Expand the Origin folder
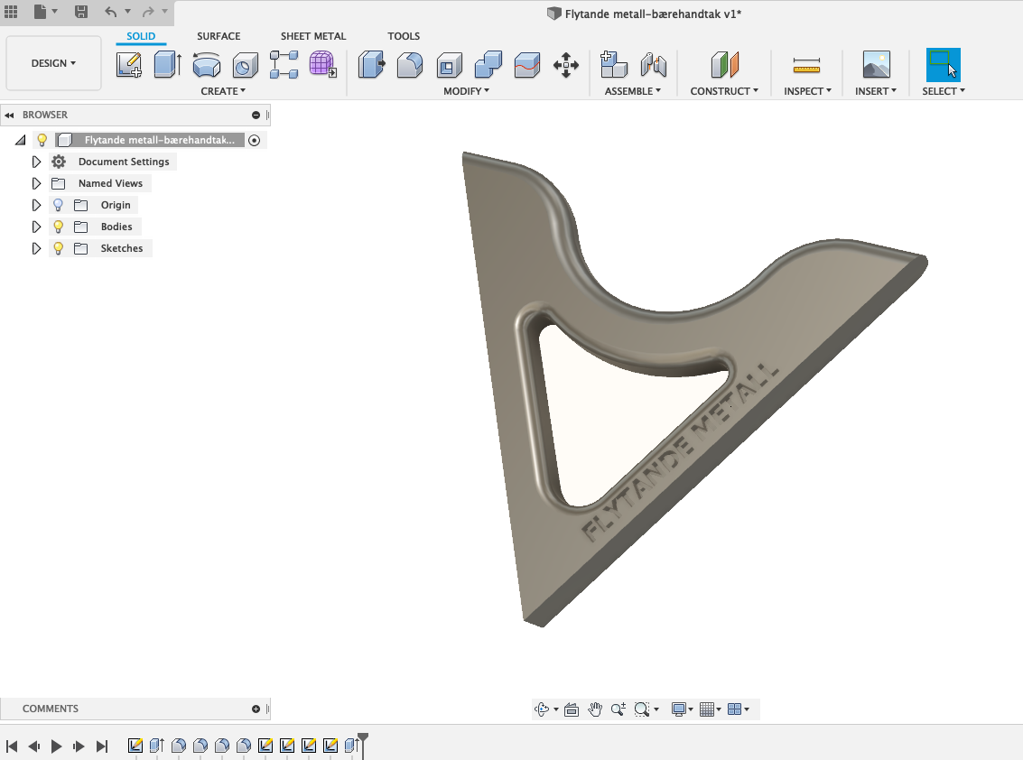Viewport: 1023px width, 760px height. tap(36, 205)
